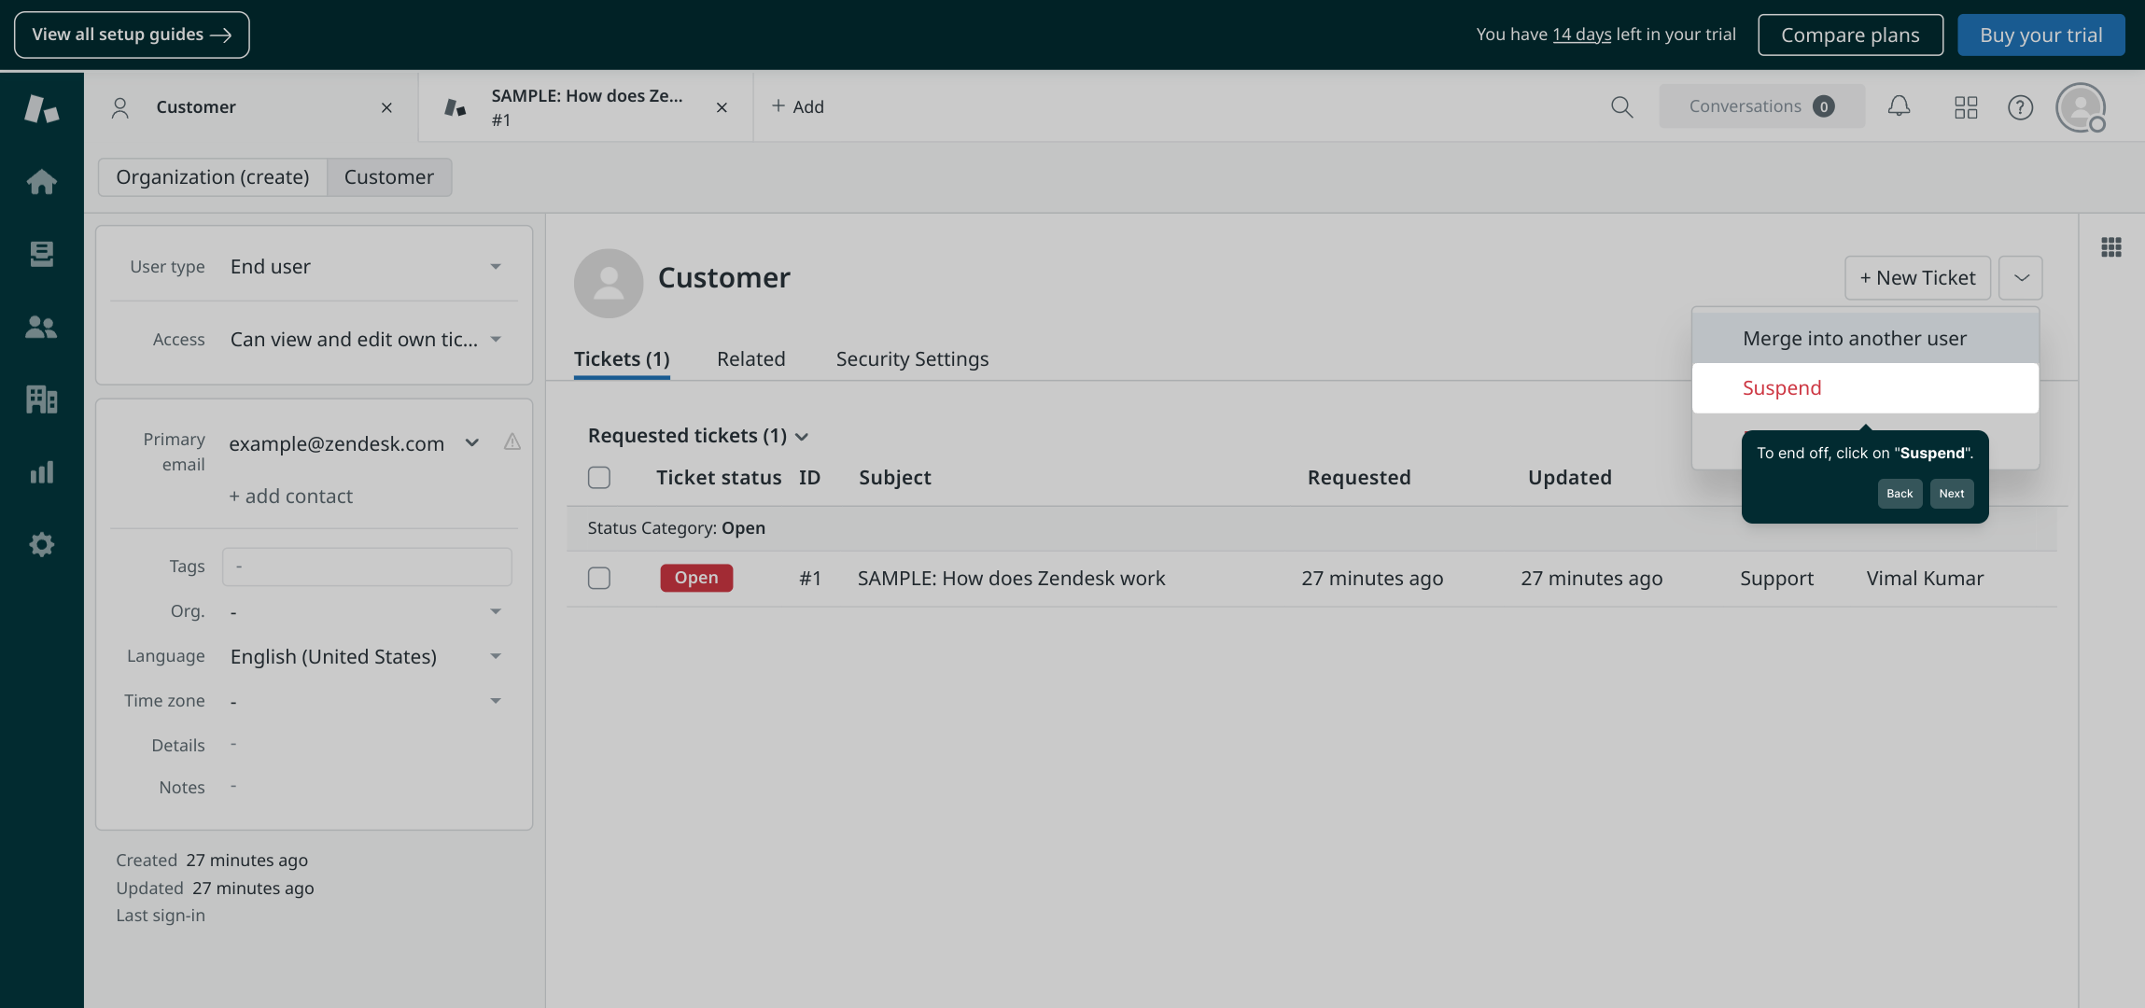Click the Customer breadcrumb button
The height and width of the screenshot is (1008, 2145).
coord(389,177)
